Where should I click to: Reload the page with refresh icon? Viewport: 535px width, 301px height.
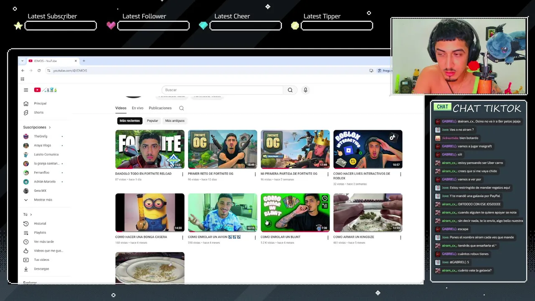(x=39, y=70)
